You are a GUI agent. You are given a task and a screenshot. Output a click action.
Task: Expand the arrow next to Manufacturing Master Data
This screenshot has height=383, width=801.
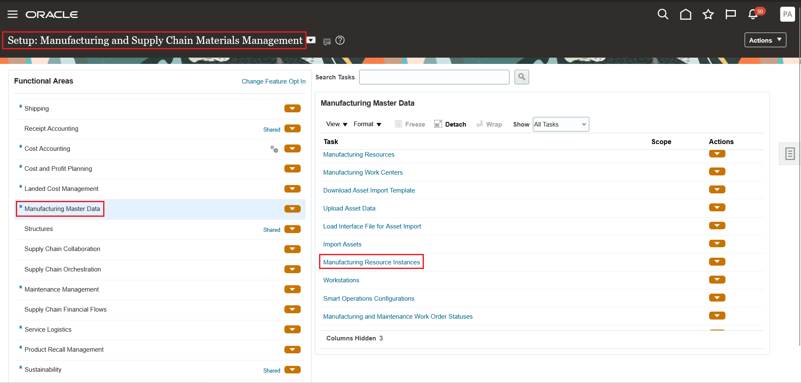click(292, 208)
